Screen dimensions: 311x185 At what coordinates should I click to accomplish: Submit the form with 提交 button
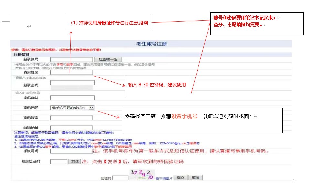coord(181,178)
